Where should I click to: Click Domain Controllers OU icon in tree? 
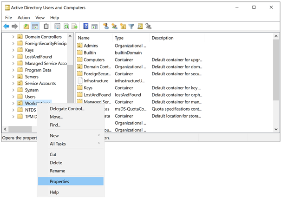click(x=20, y=36)
